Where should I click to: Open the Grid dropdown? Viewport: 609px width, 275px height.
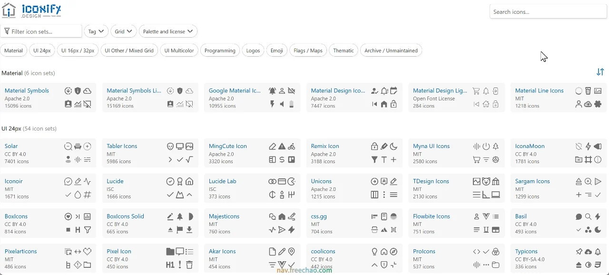click(124, 31)
